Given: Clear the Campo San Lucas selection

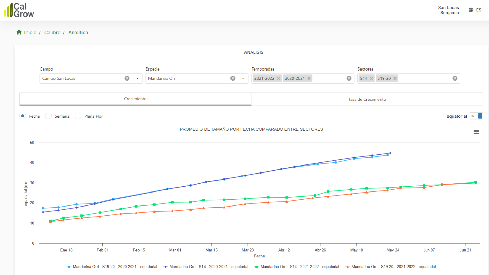Looking at the screenshot, I should click(127, 78).
